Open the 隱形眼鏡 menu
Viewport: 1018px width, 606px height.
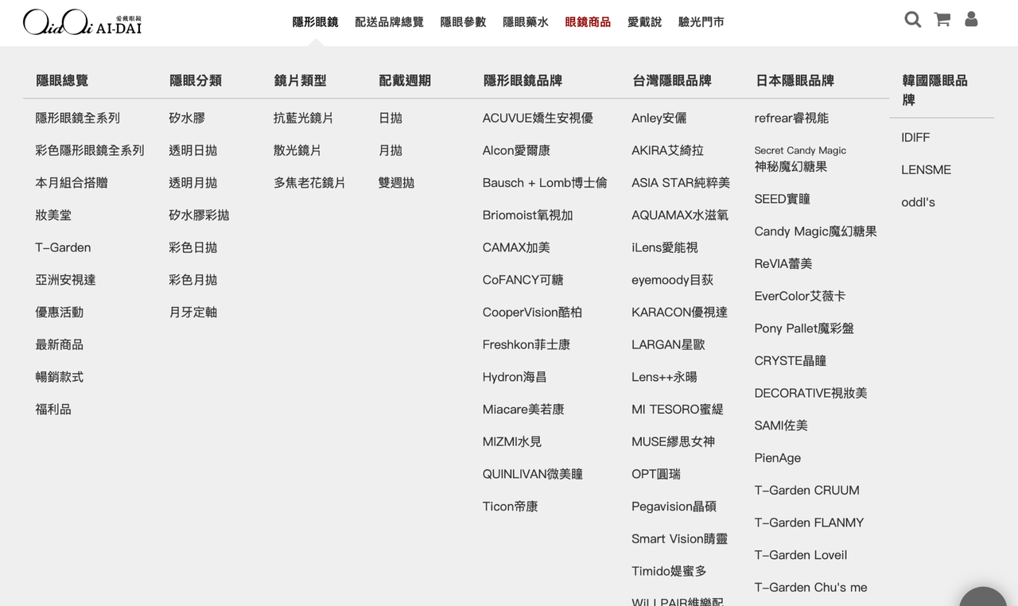(x=315, y=22)
